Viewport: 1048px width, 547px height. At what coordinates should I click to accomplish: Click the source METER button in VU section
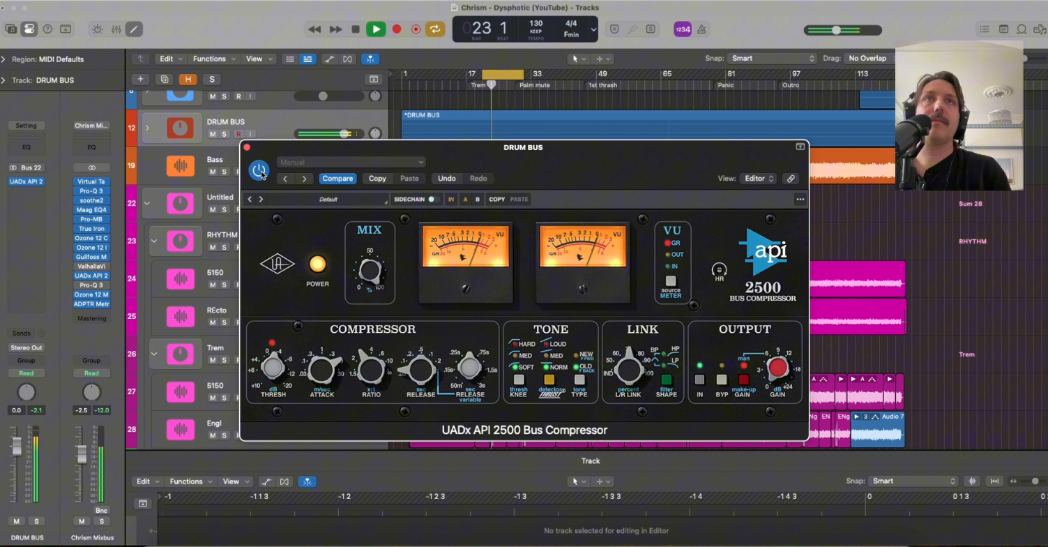click(x=671, y=281)
